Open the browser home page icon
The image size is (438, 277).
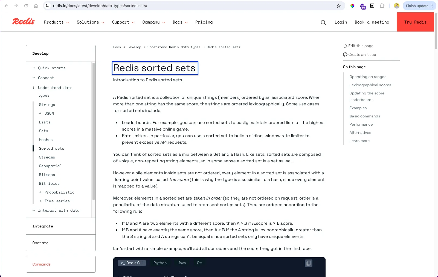click(36, 6)
